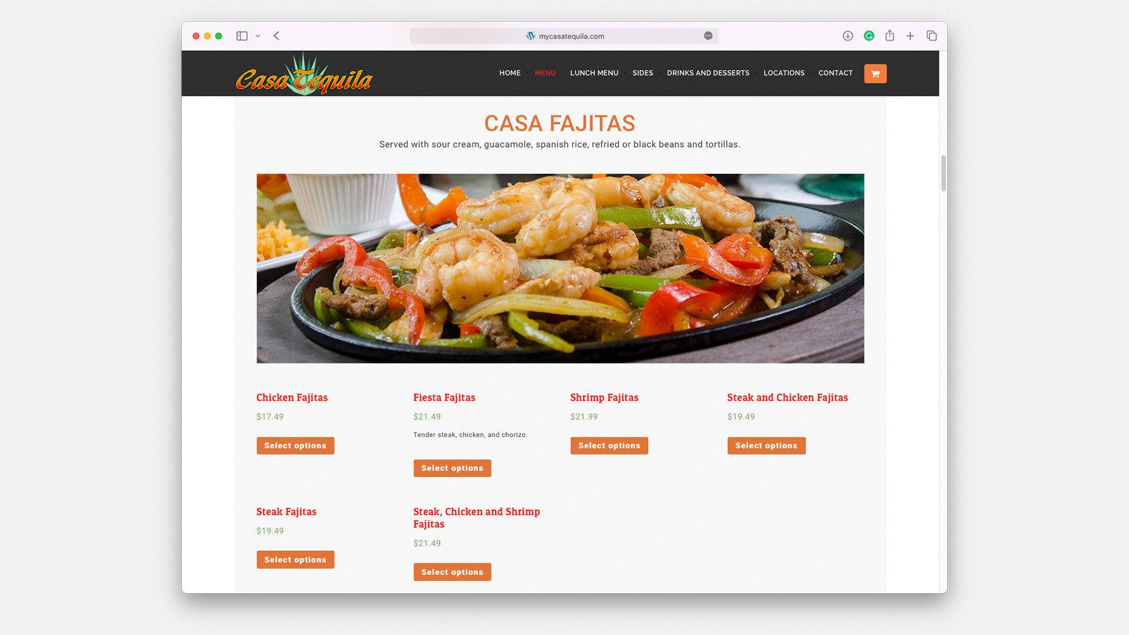Click the mycasatequila.com address field

click(563, 36)
